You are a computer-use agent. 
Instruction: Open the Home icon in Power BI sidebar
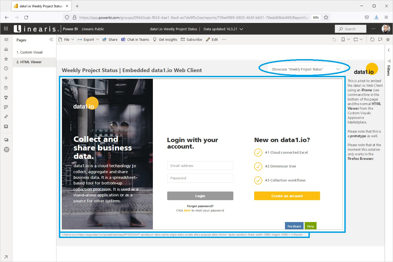(x=6, y=49)
